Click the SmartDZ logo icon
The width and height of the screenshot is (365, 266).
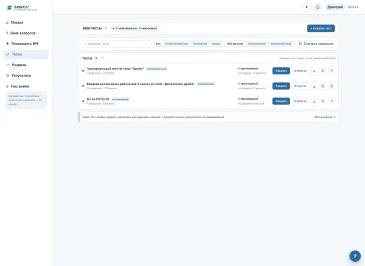click(x=9, y=8)
